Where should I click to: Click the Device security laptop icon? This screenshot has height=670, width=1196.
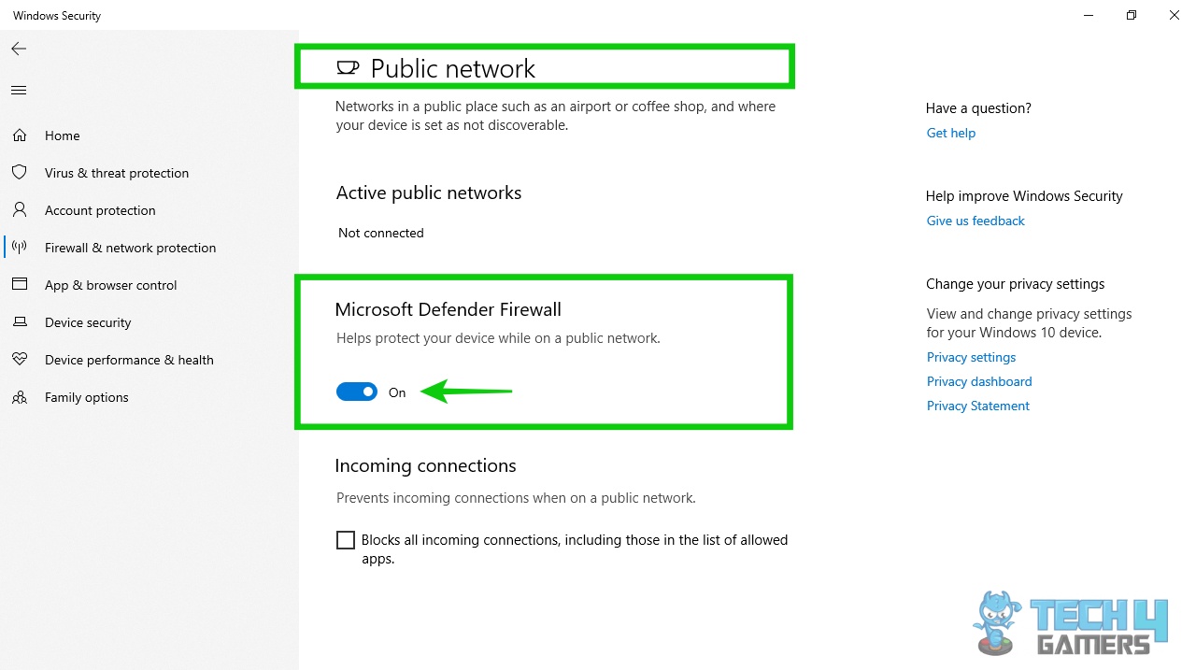pyautogui.click(x=19, y=322)
